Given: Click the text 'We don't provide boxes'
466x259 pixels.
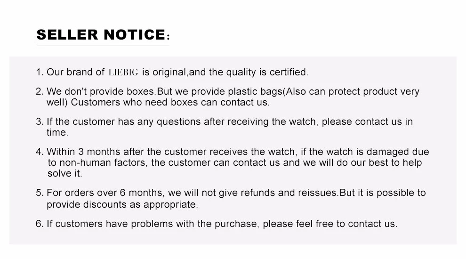Looking at the screenshot, I should (100, 91).
